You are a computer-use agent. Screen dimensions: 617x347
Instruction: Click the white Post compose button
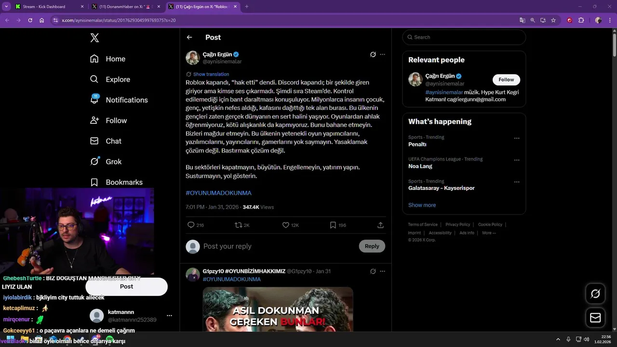point(126,286)
